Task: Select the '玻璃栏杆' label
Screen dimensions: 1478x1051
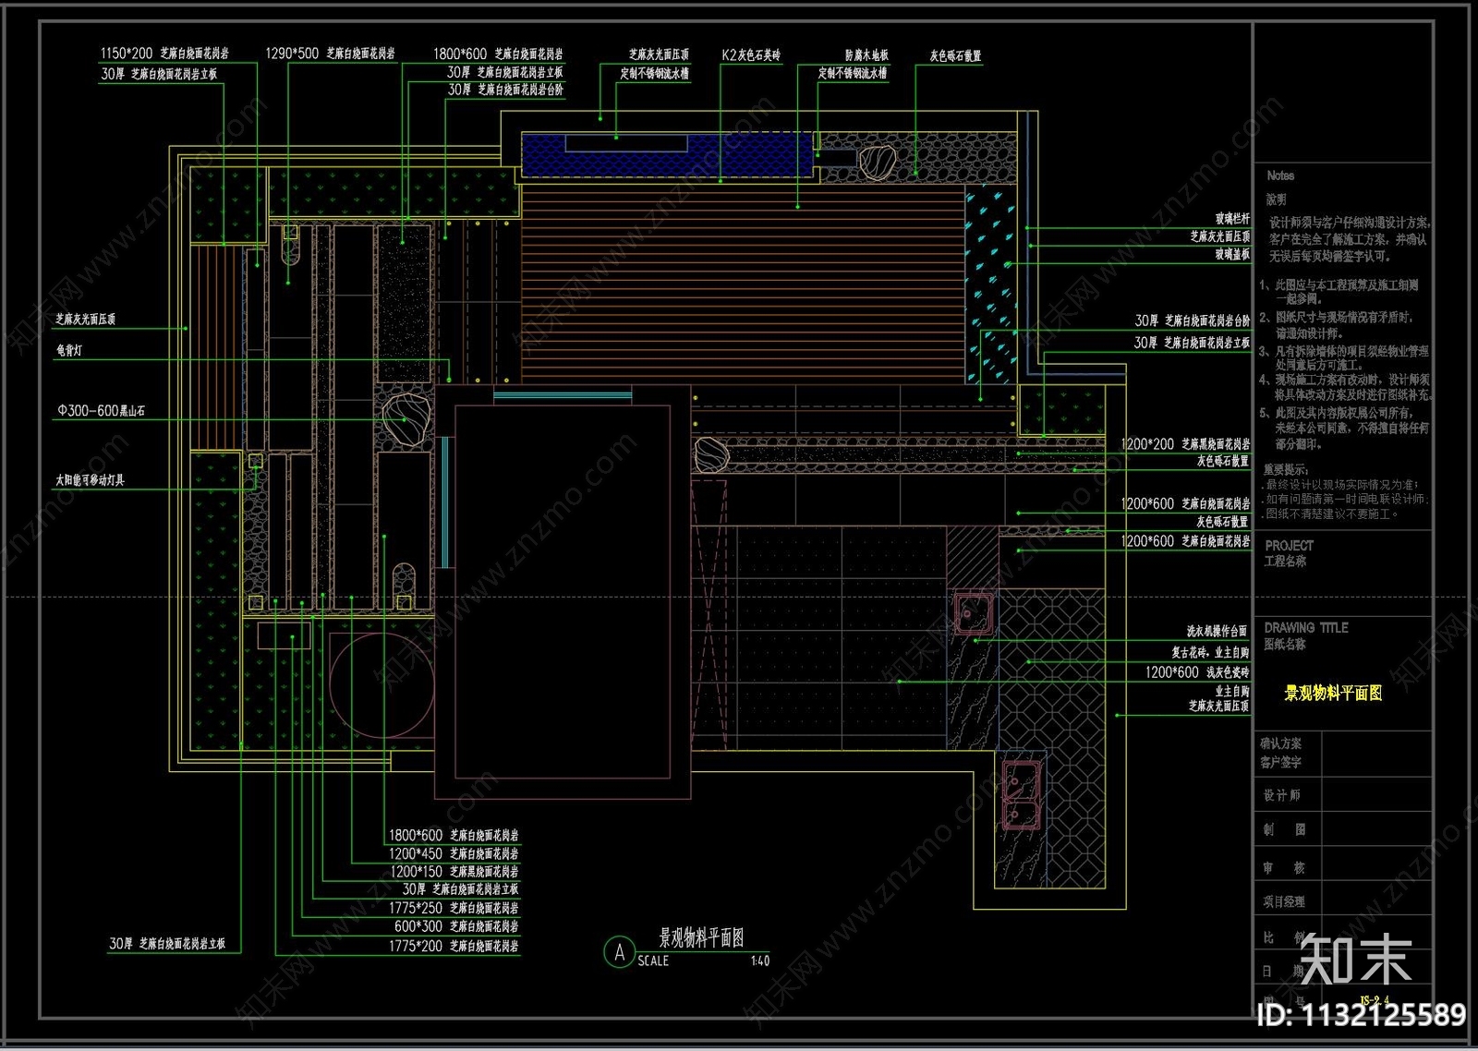Action: coord(1232,219)
